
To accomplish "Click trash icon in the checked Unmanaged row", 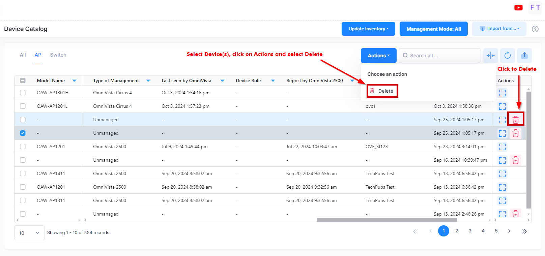I will (x=515, y=133).
